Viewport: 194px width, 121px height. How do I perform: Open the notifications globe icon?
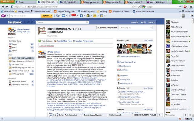tap(32, 22)
